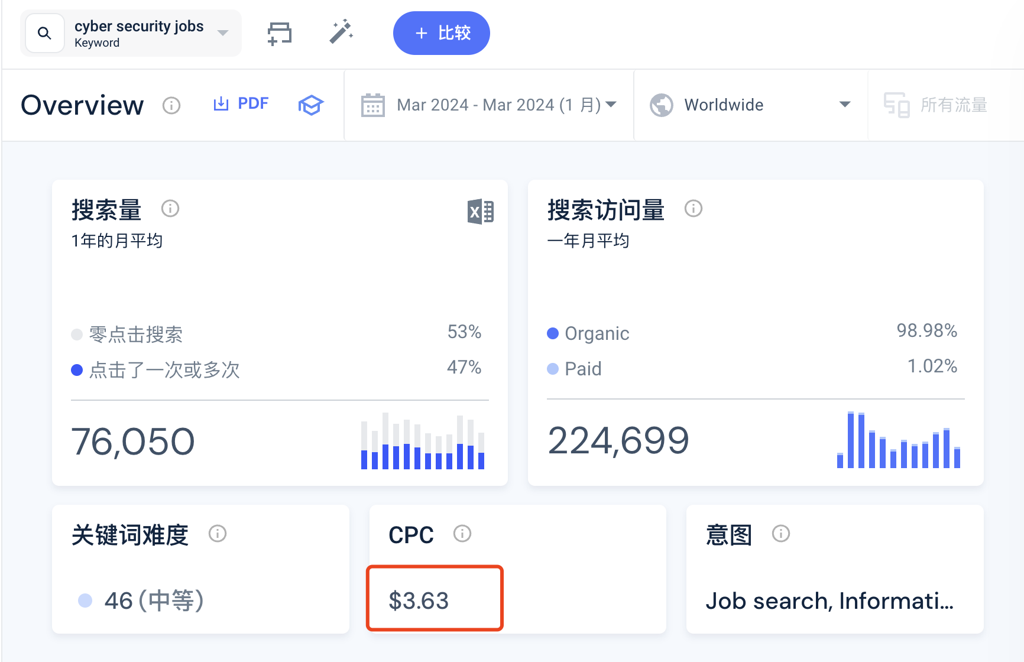Click the 46 (中等) difficulty value
1024x662 pixels.
click(154, 601)
